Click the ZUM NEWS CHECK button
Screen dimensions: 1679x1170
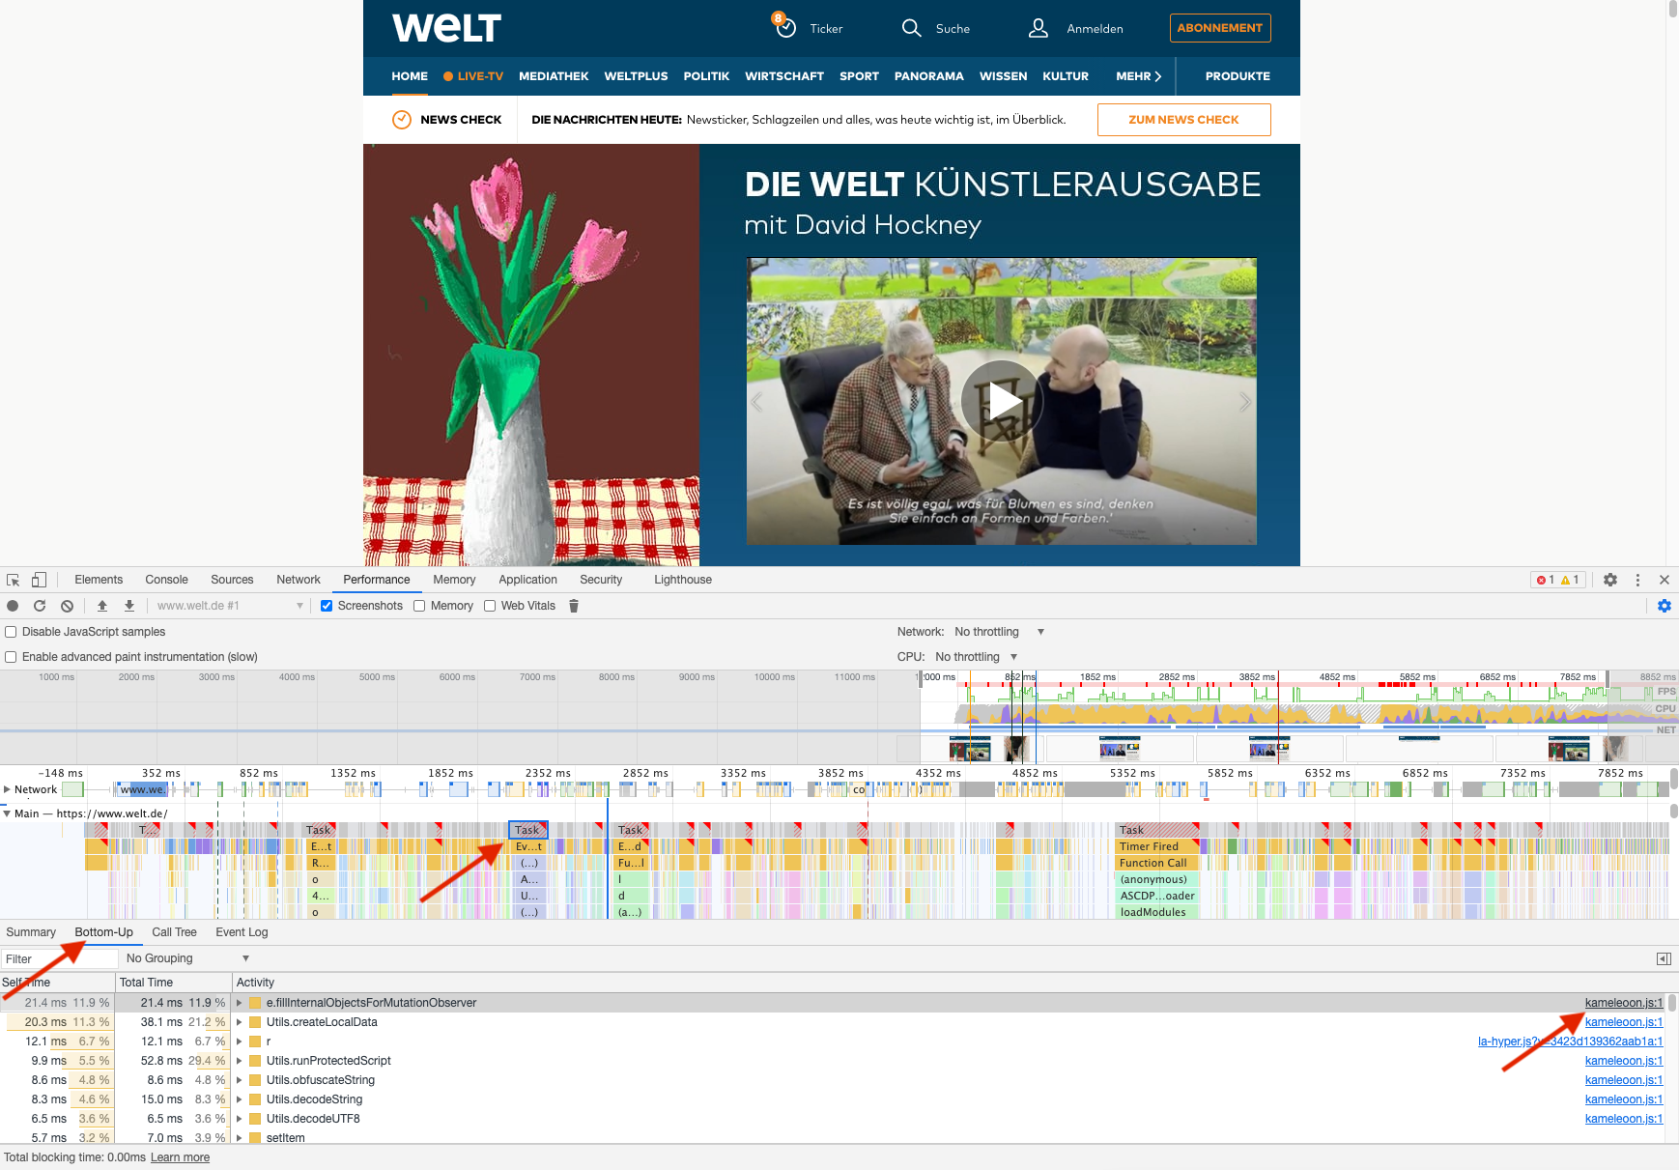click(1183, 120)
